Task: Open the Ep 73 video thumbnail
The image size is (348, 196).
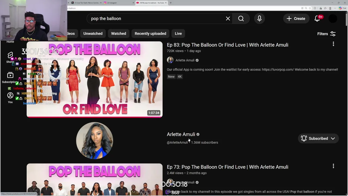Action: (x=95, y=180)
